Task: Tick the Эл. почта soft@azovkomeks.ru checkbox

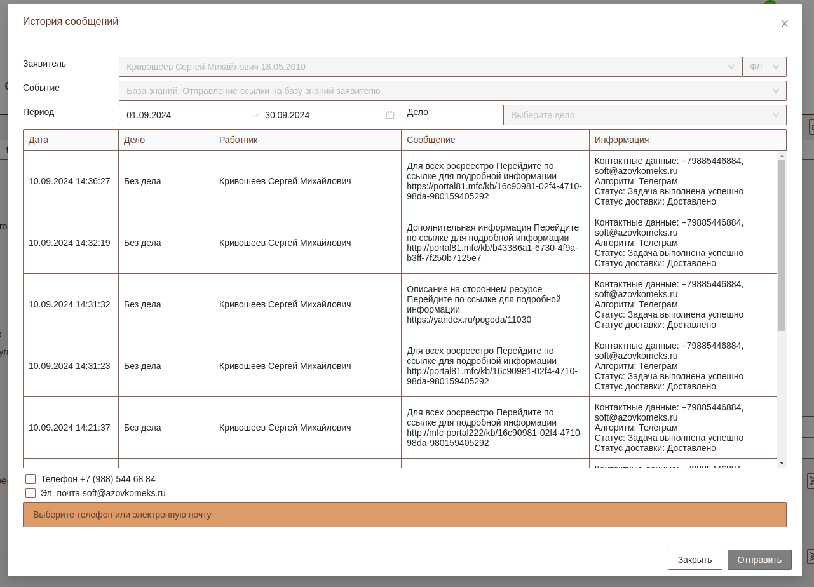Action: (31, 493)
